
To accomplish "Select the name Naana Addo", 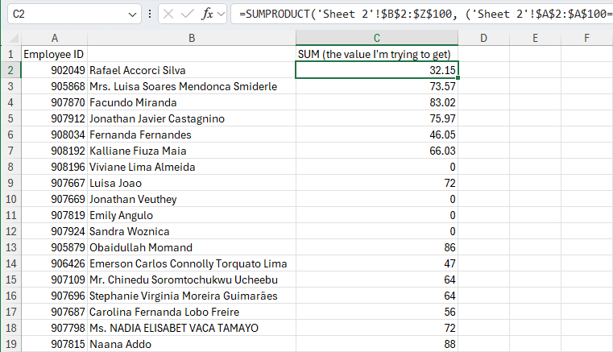I will [x=192, y=344].
